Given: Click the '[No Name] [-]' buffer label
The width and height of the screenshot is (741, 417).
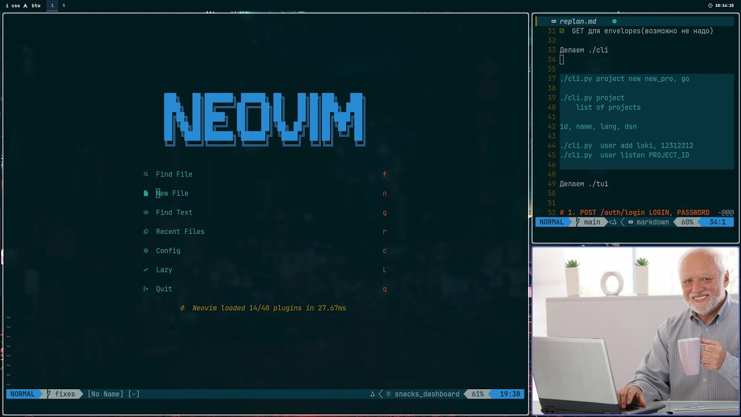Looking at the screenshot, I should point(113,394).
